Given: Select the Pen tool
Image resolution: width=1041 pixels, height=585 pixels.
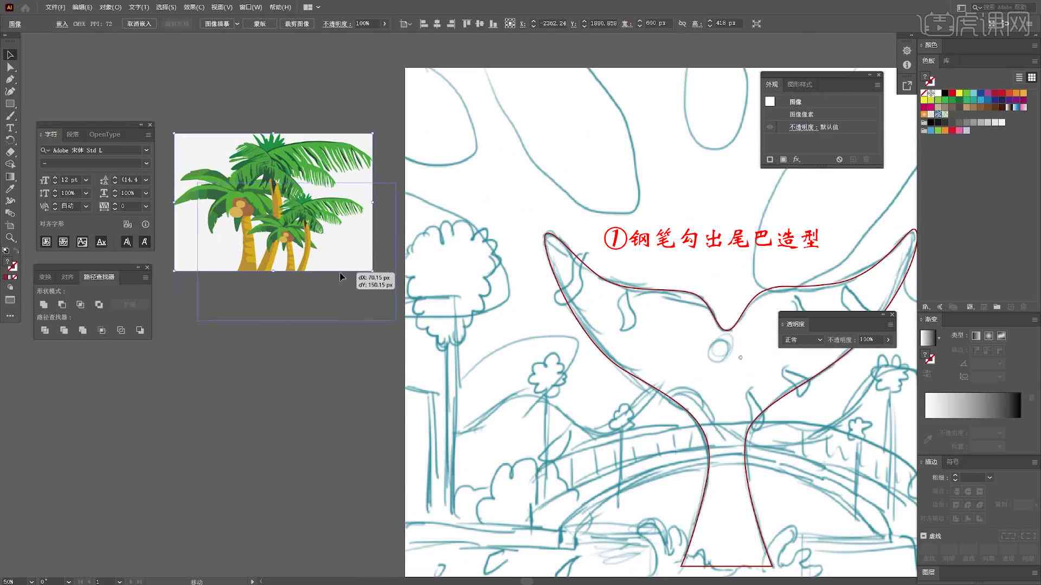Looking at the screenshot, I should point(10,79).
